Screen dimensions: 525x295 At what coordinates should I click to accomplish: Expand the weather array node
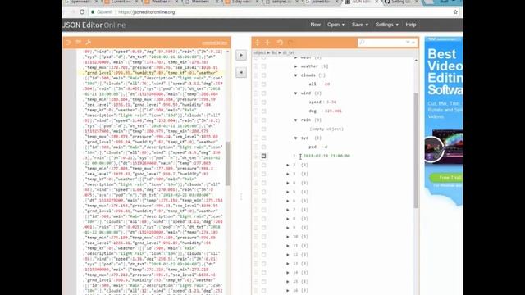[x=295, y=66]
